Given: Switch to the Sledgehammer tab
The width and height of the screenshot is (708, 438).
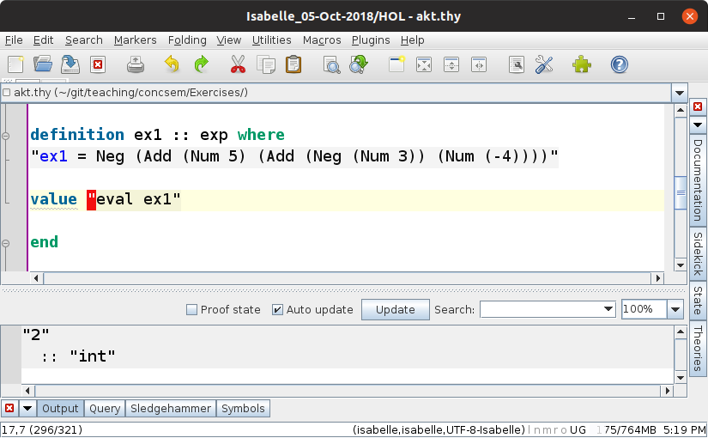Looking at the screenshot, I should tap(171, 409).
